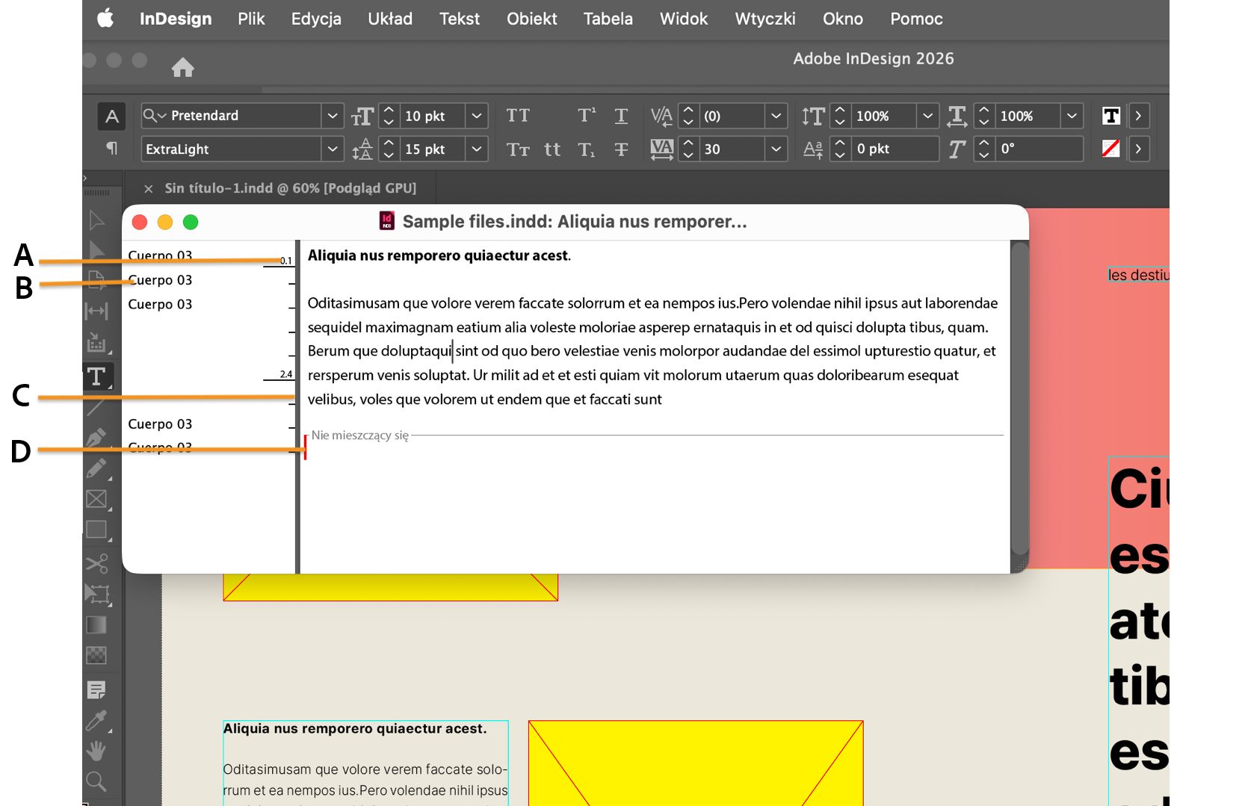The height and width of the screenshot is (806, 1248).
Task: Select the Content Collector tool
Action: 96,343
